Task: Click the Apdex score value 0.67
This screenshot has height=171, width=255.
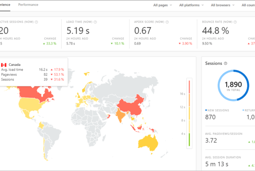Action: (x=143, y=31)
